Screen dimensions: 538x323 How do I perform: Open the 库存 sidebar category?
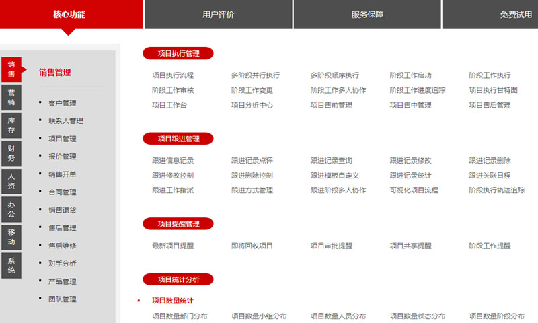click(x=11, y=125)
